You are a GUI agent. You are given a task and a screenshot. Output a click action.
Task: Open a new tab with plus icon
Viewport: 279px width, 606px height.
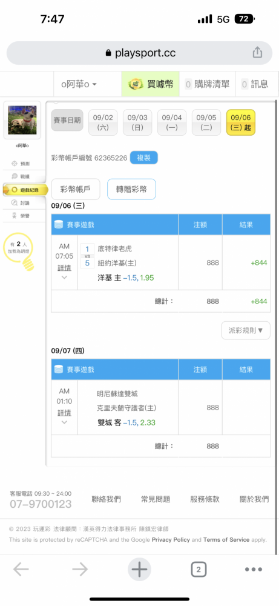[x=139, y=569]
